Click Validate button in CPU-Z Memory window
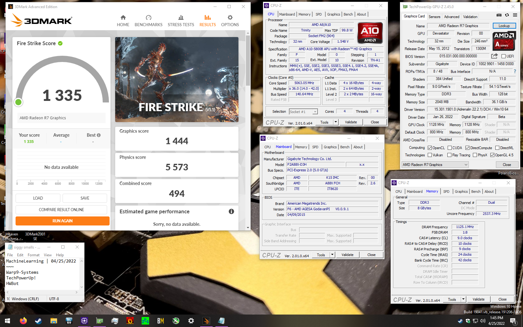The width and height of the screenshot is (523, 327). pos(478,299)
